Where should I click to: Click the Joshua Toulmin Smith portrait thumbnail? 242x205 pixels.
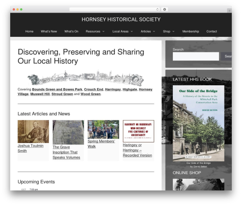33,131
